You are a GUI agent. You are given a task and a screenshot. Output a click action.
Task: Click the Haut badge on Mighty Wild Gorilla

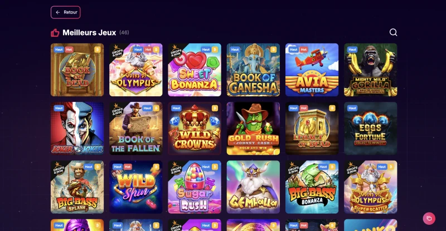click(x=352, y=50)
